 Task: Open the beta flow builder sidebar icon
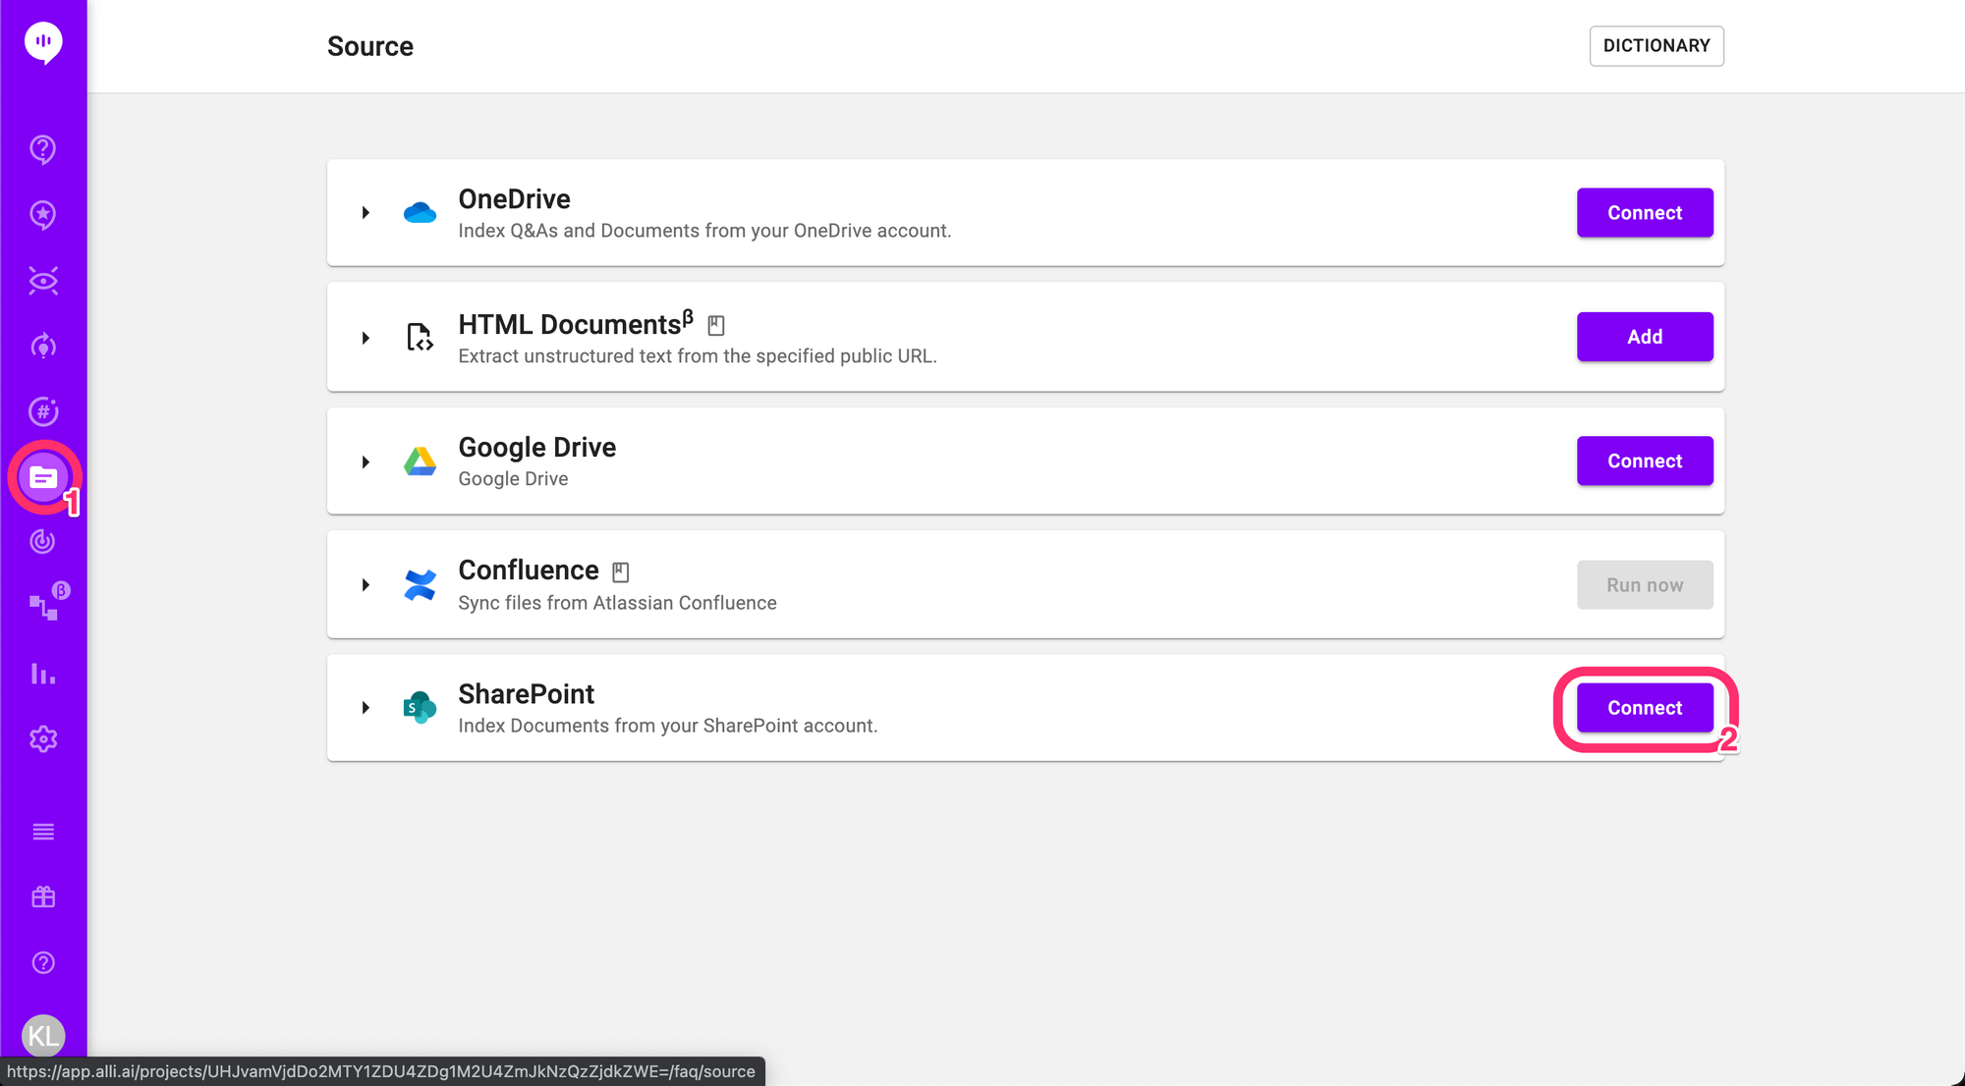pyautogui.click(x=43, y=607)
